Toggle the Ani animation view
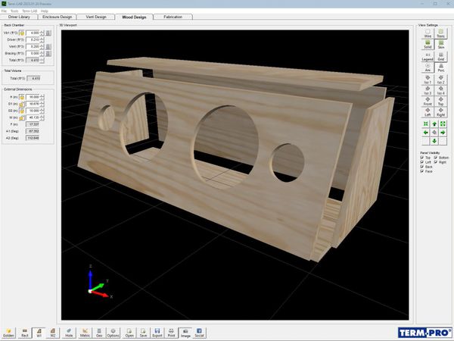Screen dimensions: 454x341 (428, 67)
